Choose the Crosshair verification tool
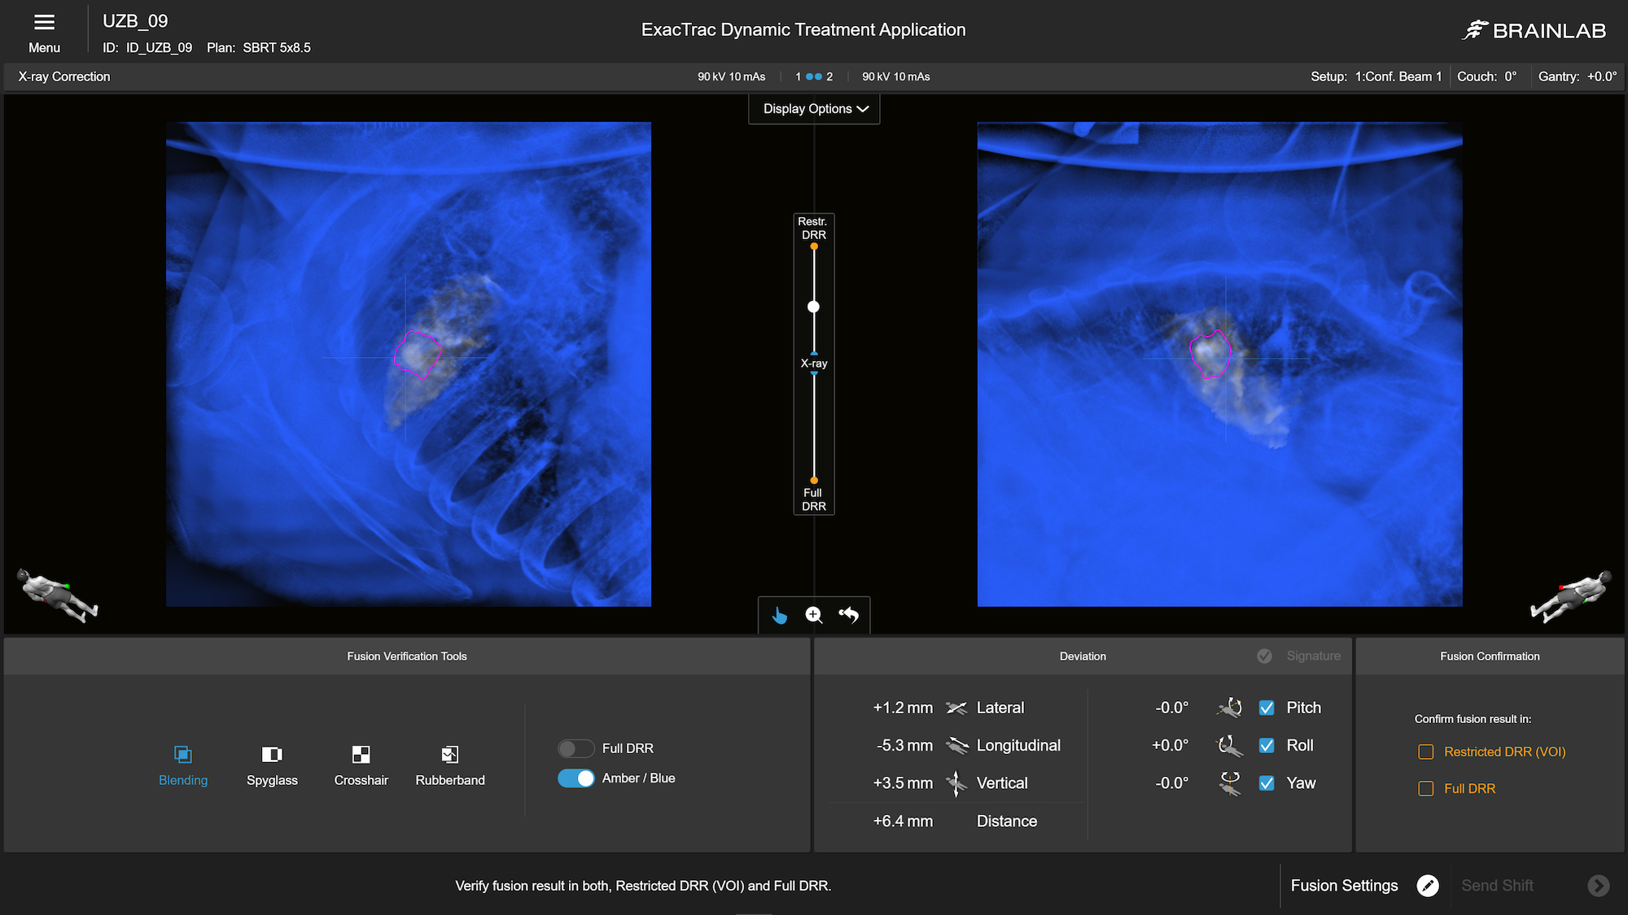The height and width of the screenshot is (915, 1628). point(361,766)
